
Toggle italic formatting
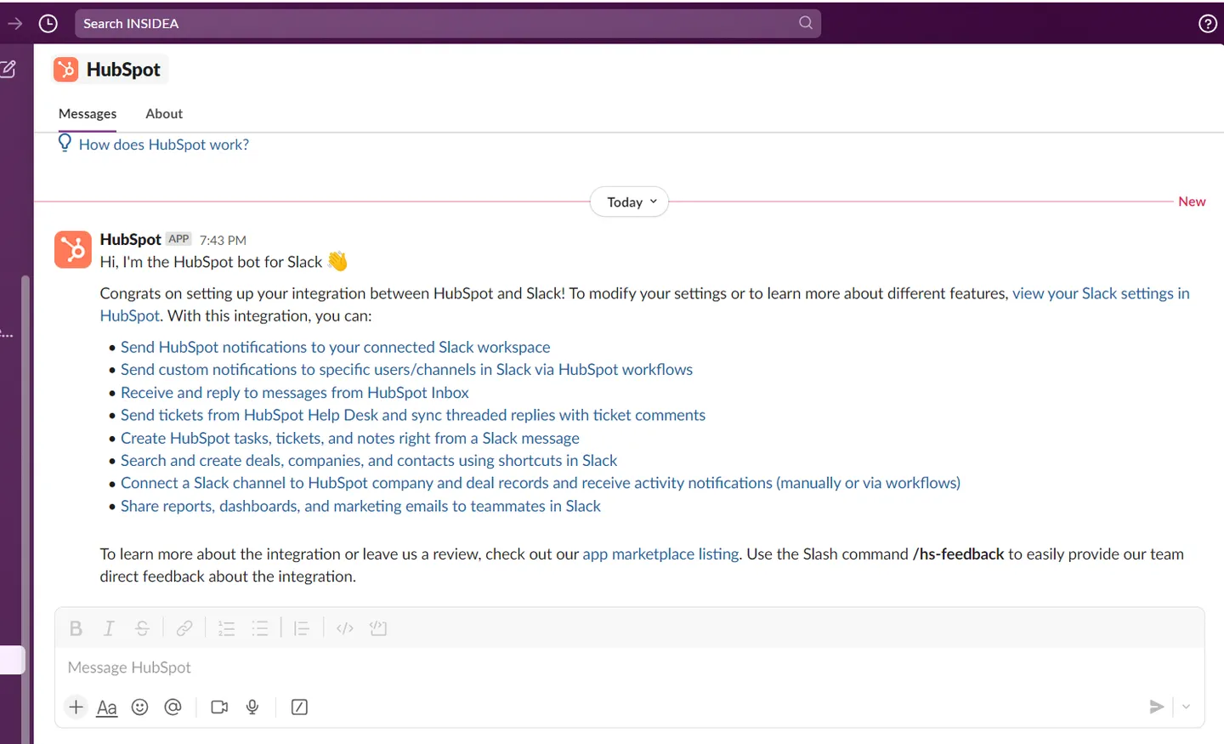[109, 628]
